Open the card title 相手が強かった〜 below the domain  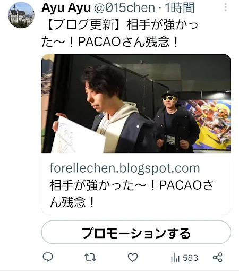tap(132, 193)
